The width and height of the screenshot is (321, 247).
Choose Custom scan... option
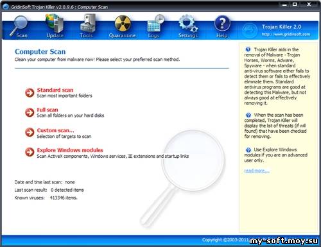coord(55,130)
